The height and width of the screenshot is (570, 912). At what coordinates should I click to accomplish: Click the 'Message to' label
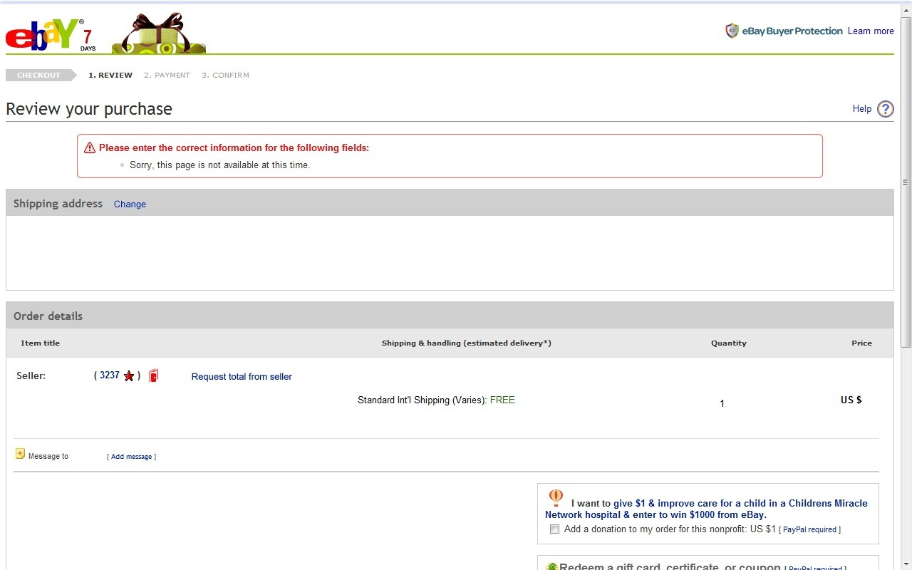pos(48,457)
